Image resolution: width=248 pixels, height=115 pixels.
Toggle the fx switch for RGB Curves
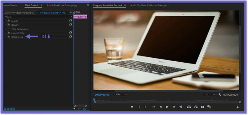[9, 37]
